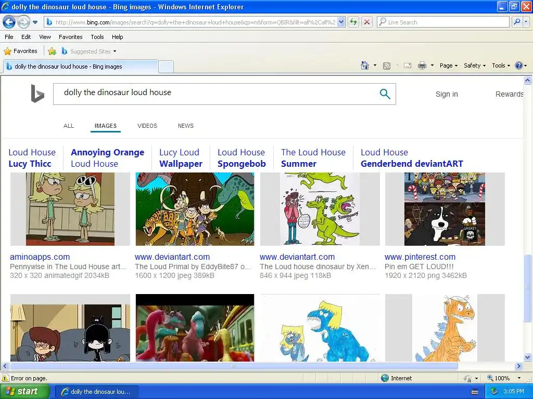
Task: Click the Bing logo
Action: click(x=37, y=94)
